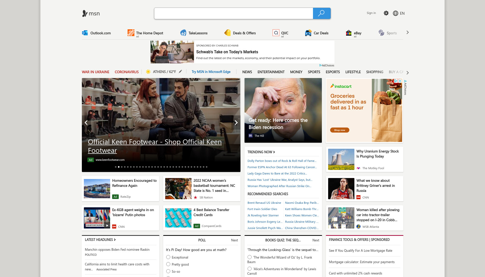Go to Next poll question
Viewport: 485px width, 277px height.
coord(234,240)
